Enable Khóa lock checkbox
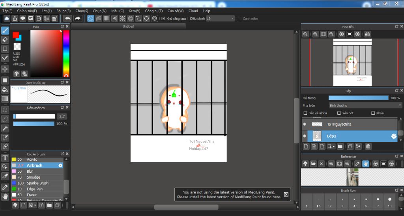This screenshot has width=404, height=216. 373,113
